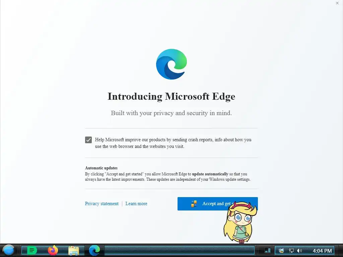
Task: Open the Start orb menu
Action: click(x=8, y=250)
